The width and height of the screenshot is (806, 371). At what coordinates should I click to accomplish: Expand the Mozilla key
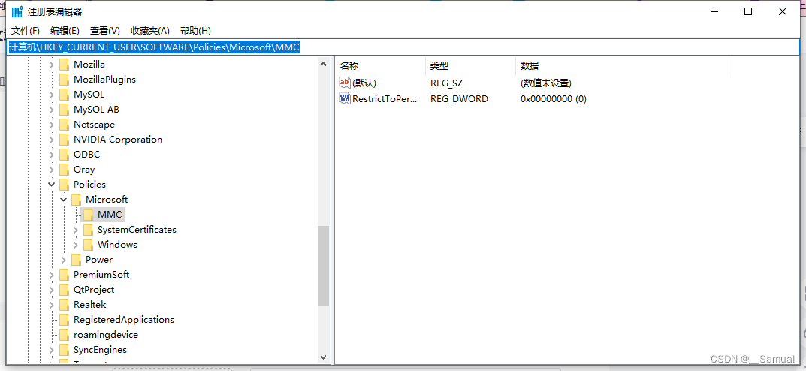[x=51, y=65]
